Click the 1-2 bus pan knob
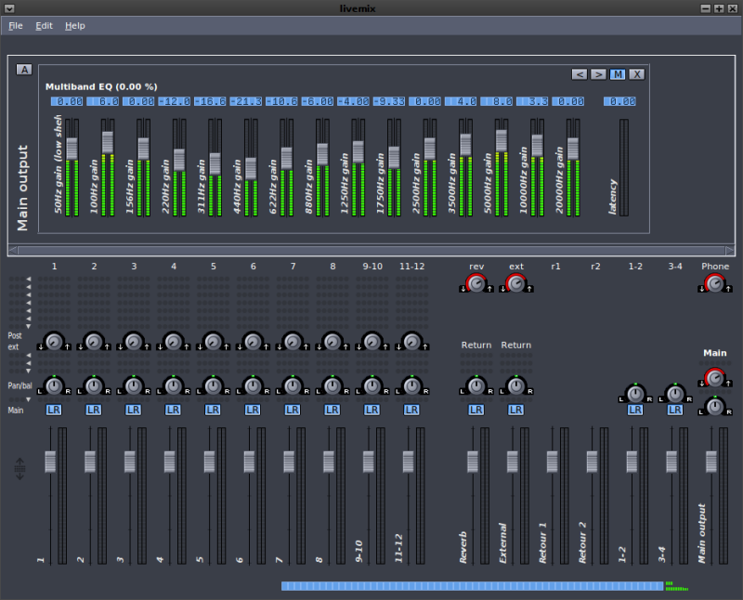743x600 pixels. coord(635,394)
